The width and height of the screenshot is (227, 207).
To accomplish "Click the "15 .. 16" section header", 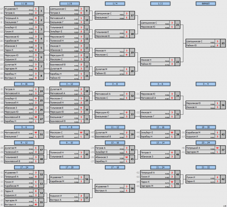I will click(160, 127).
